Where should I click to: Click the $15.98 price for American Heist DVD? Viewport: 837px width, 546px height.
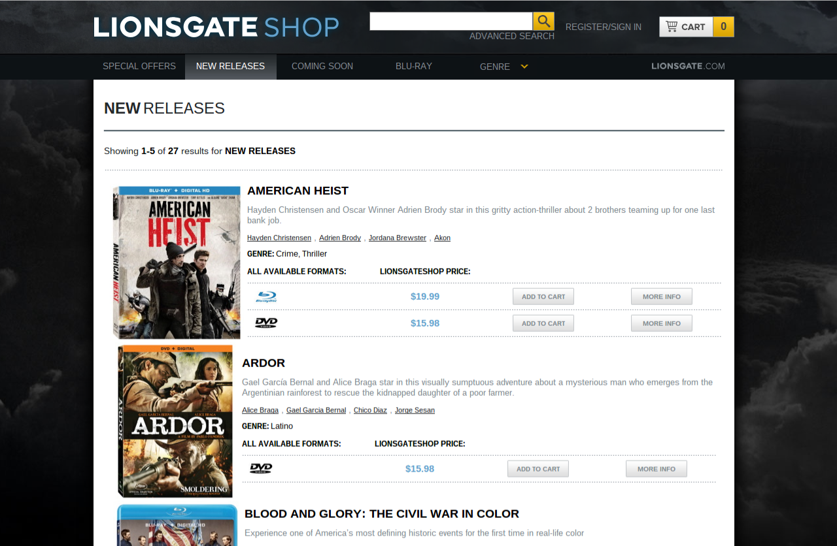(x=425, y=323)
